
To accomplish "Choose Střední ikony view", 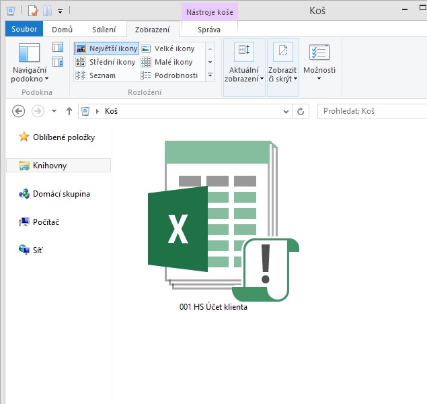I will pyautogui.click(x=106, y=62).
